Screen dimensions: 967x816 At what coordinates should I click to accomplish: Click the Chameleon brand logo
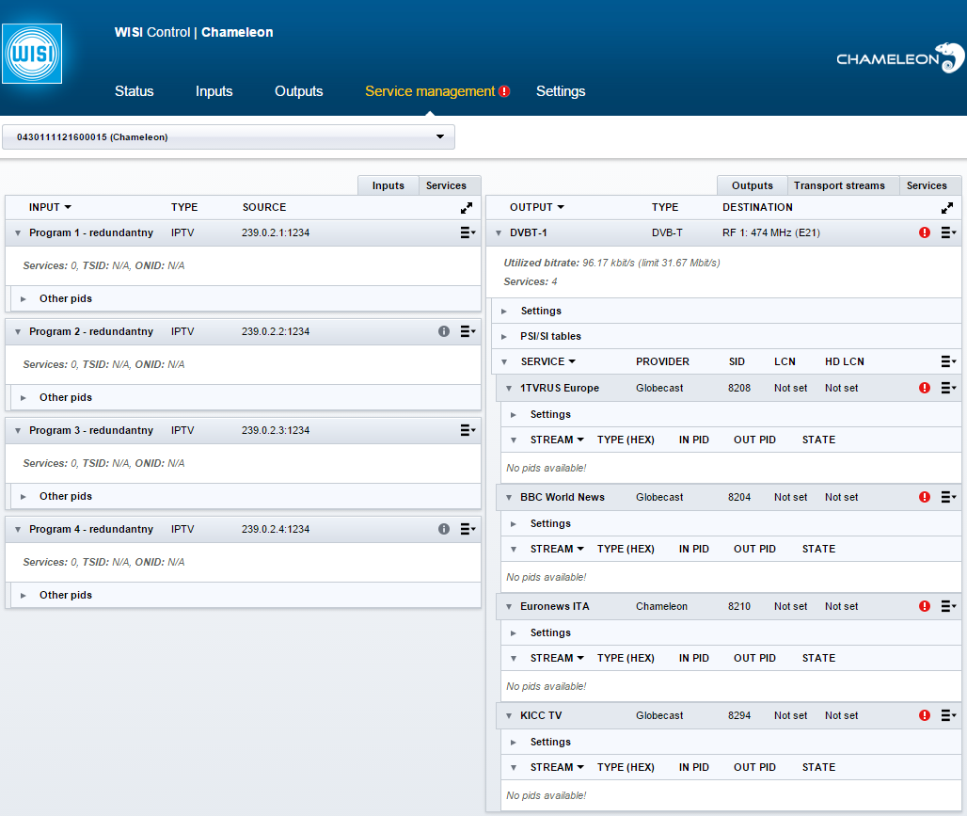900,58
